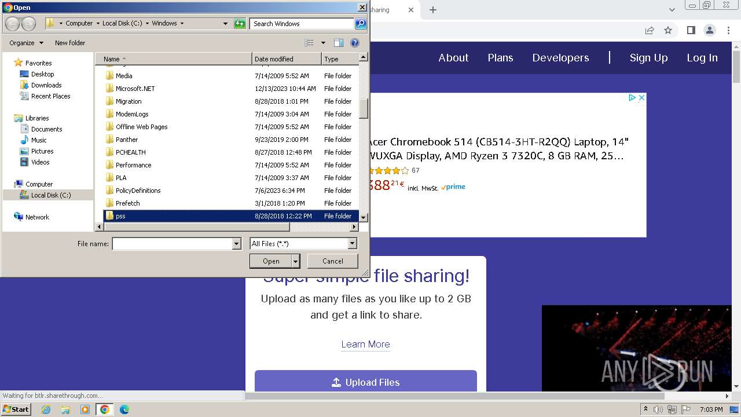Click the Forward navigation arrow in Open dialog
The height and width of the screenshot is (417, 741).
tap(28, 24)
